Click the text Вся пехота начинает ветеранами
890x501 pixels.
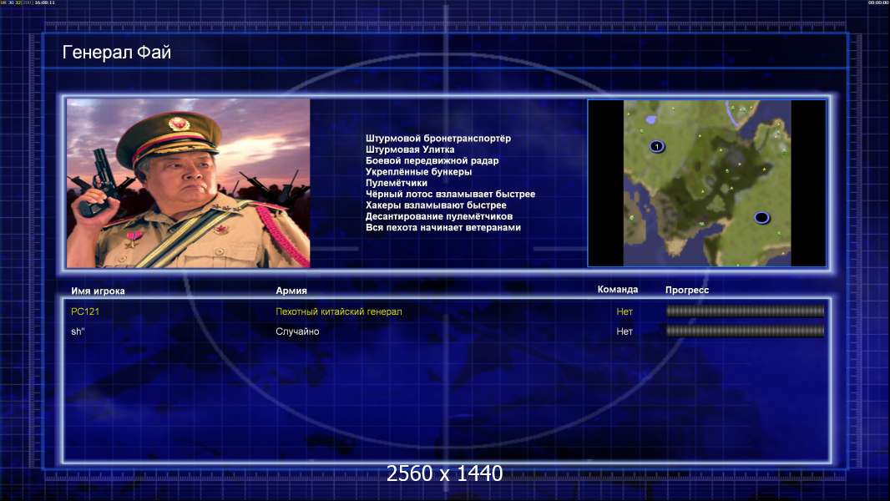click(x=442, y=227)
